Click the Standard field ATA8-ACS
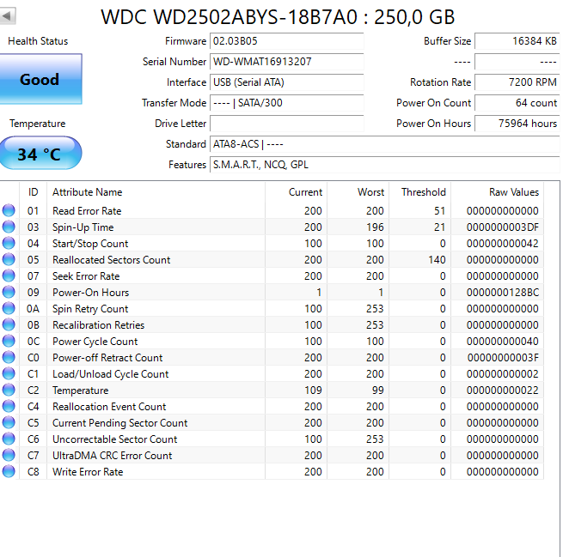Viewport: 563px width, 557px height. (384, 144)
